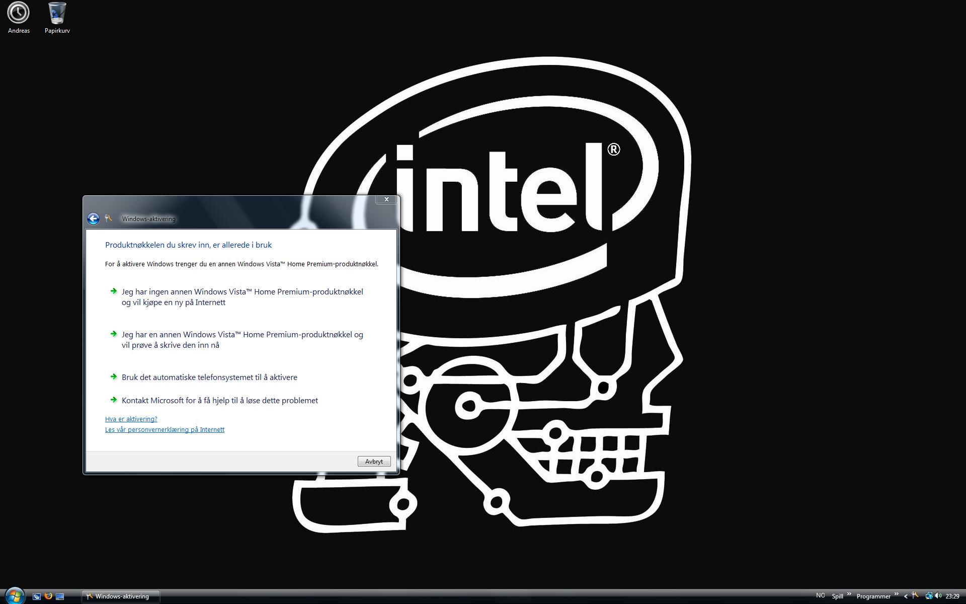Click text For å aktivere Windows trenger
The height and width of the screenshot is (604, 966).
(x=242, y=264)
